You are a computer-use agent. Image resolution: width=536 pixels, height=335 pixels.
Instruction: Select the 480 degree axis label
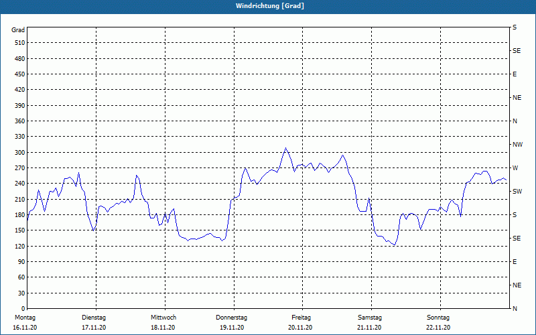point(20,59)
